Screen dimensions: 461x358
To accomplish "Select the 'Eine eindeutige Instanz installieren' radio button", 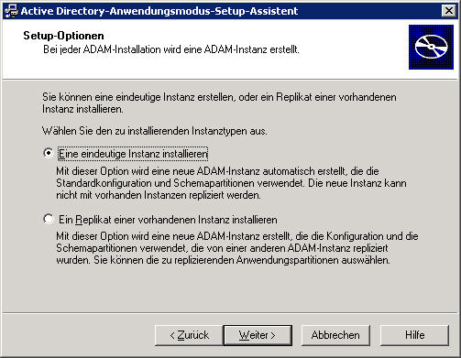I will (49, 153).
